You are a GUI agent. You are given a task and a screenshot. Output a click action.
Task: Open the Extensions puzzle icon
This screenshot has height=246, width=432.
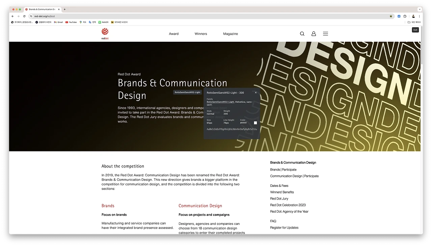pos(405,16)
